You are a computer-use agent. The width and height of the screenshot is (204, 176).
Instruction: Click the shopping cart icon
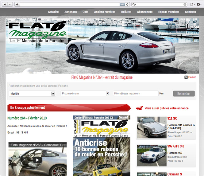pyautogui.click(x=186, y=77)
